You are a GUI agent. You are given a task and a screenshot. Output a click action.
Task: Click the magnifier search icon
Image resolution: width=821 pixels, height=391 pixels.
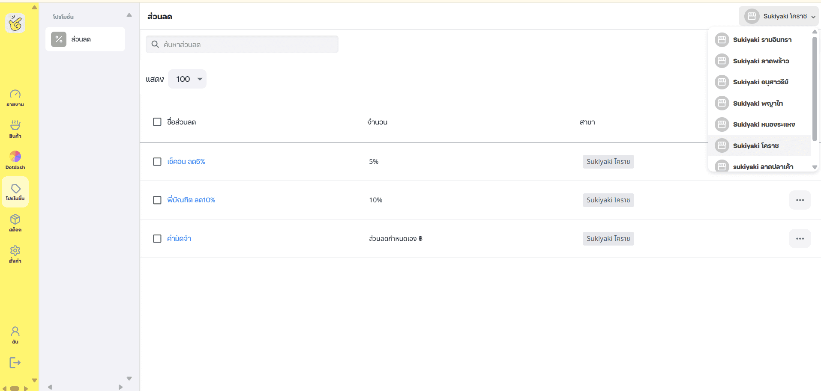coord(155,44)
